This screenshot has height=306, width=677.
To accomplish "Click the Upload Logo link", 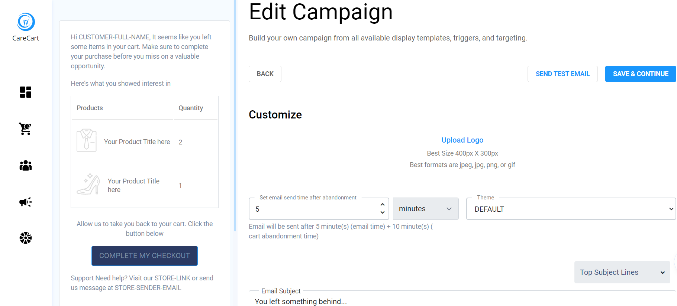I will pos(462,140).
